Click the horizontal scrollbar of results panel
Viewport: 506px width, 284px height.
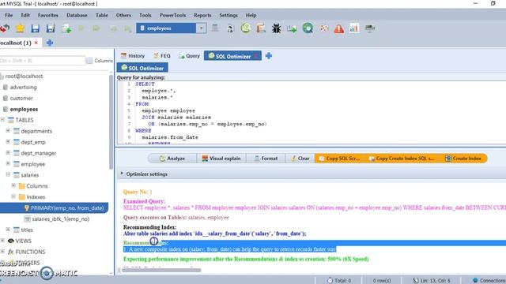tap(160, 270)
